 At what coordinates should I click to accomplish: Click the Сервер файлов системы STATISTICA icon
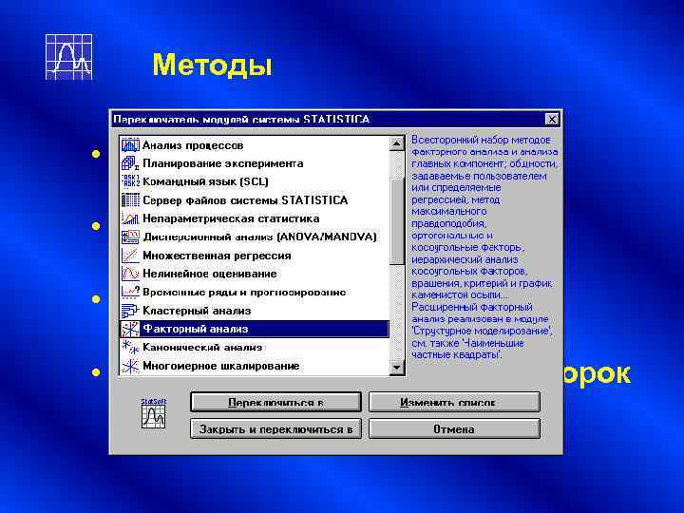click(130, 200)
